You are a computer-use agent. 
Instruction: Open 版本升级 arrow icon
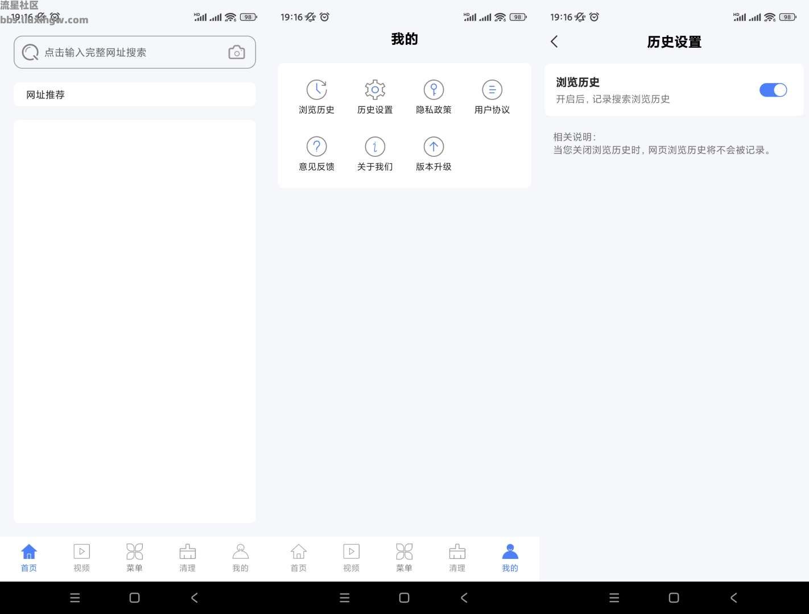coord(434,147)
